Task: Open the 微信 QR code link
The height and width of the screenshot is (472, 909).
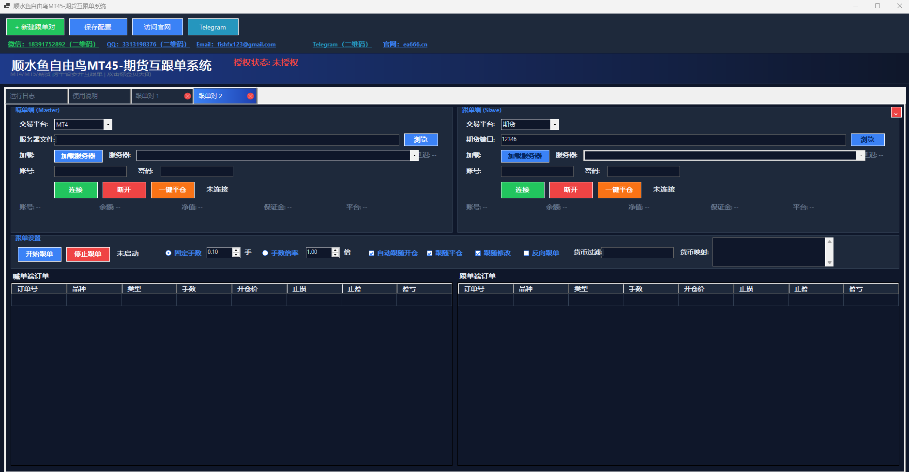Action: point(53,44)
